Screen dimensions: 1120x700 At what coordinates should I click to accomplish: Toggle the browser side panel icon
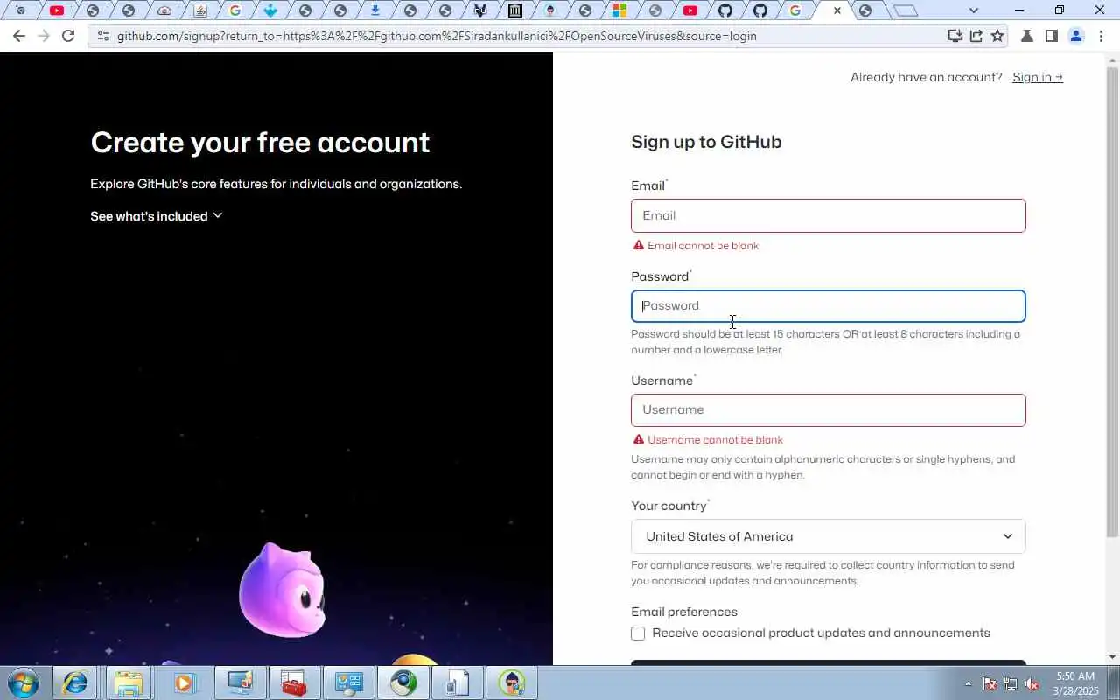pos(1052,36)
